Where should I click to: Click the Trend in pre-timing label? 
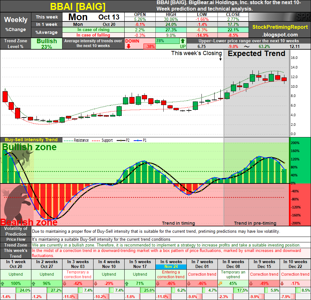[255, 223]
